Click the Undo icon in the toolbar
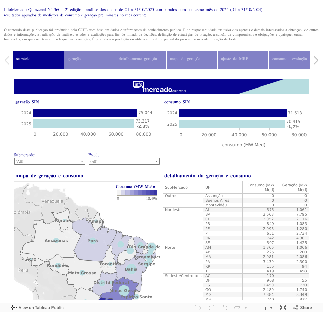This screenshot has width=323, height=312. point(198,307)
